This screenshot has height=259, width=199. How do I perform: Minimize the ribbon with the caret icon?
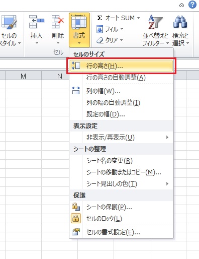coord(181,5)
